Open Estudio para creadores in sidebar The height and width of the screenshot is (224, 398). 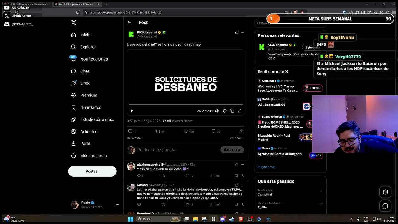click(x=92, y=119)
